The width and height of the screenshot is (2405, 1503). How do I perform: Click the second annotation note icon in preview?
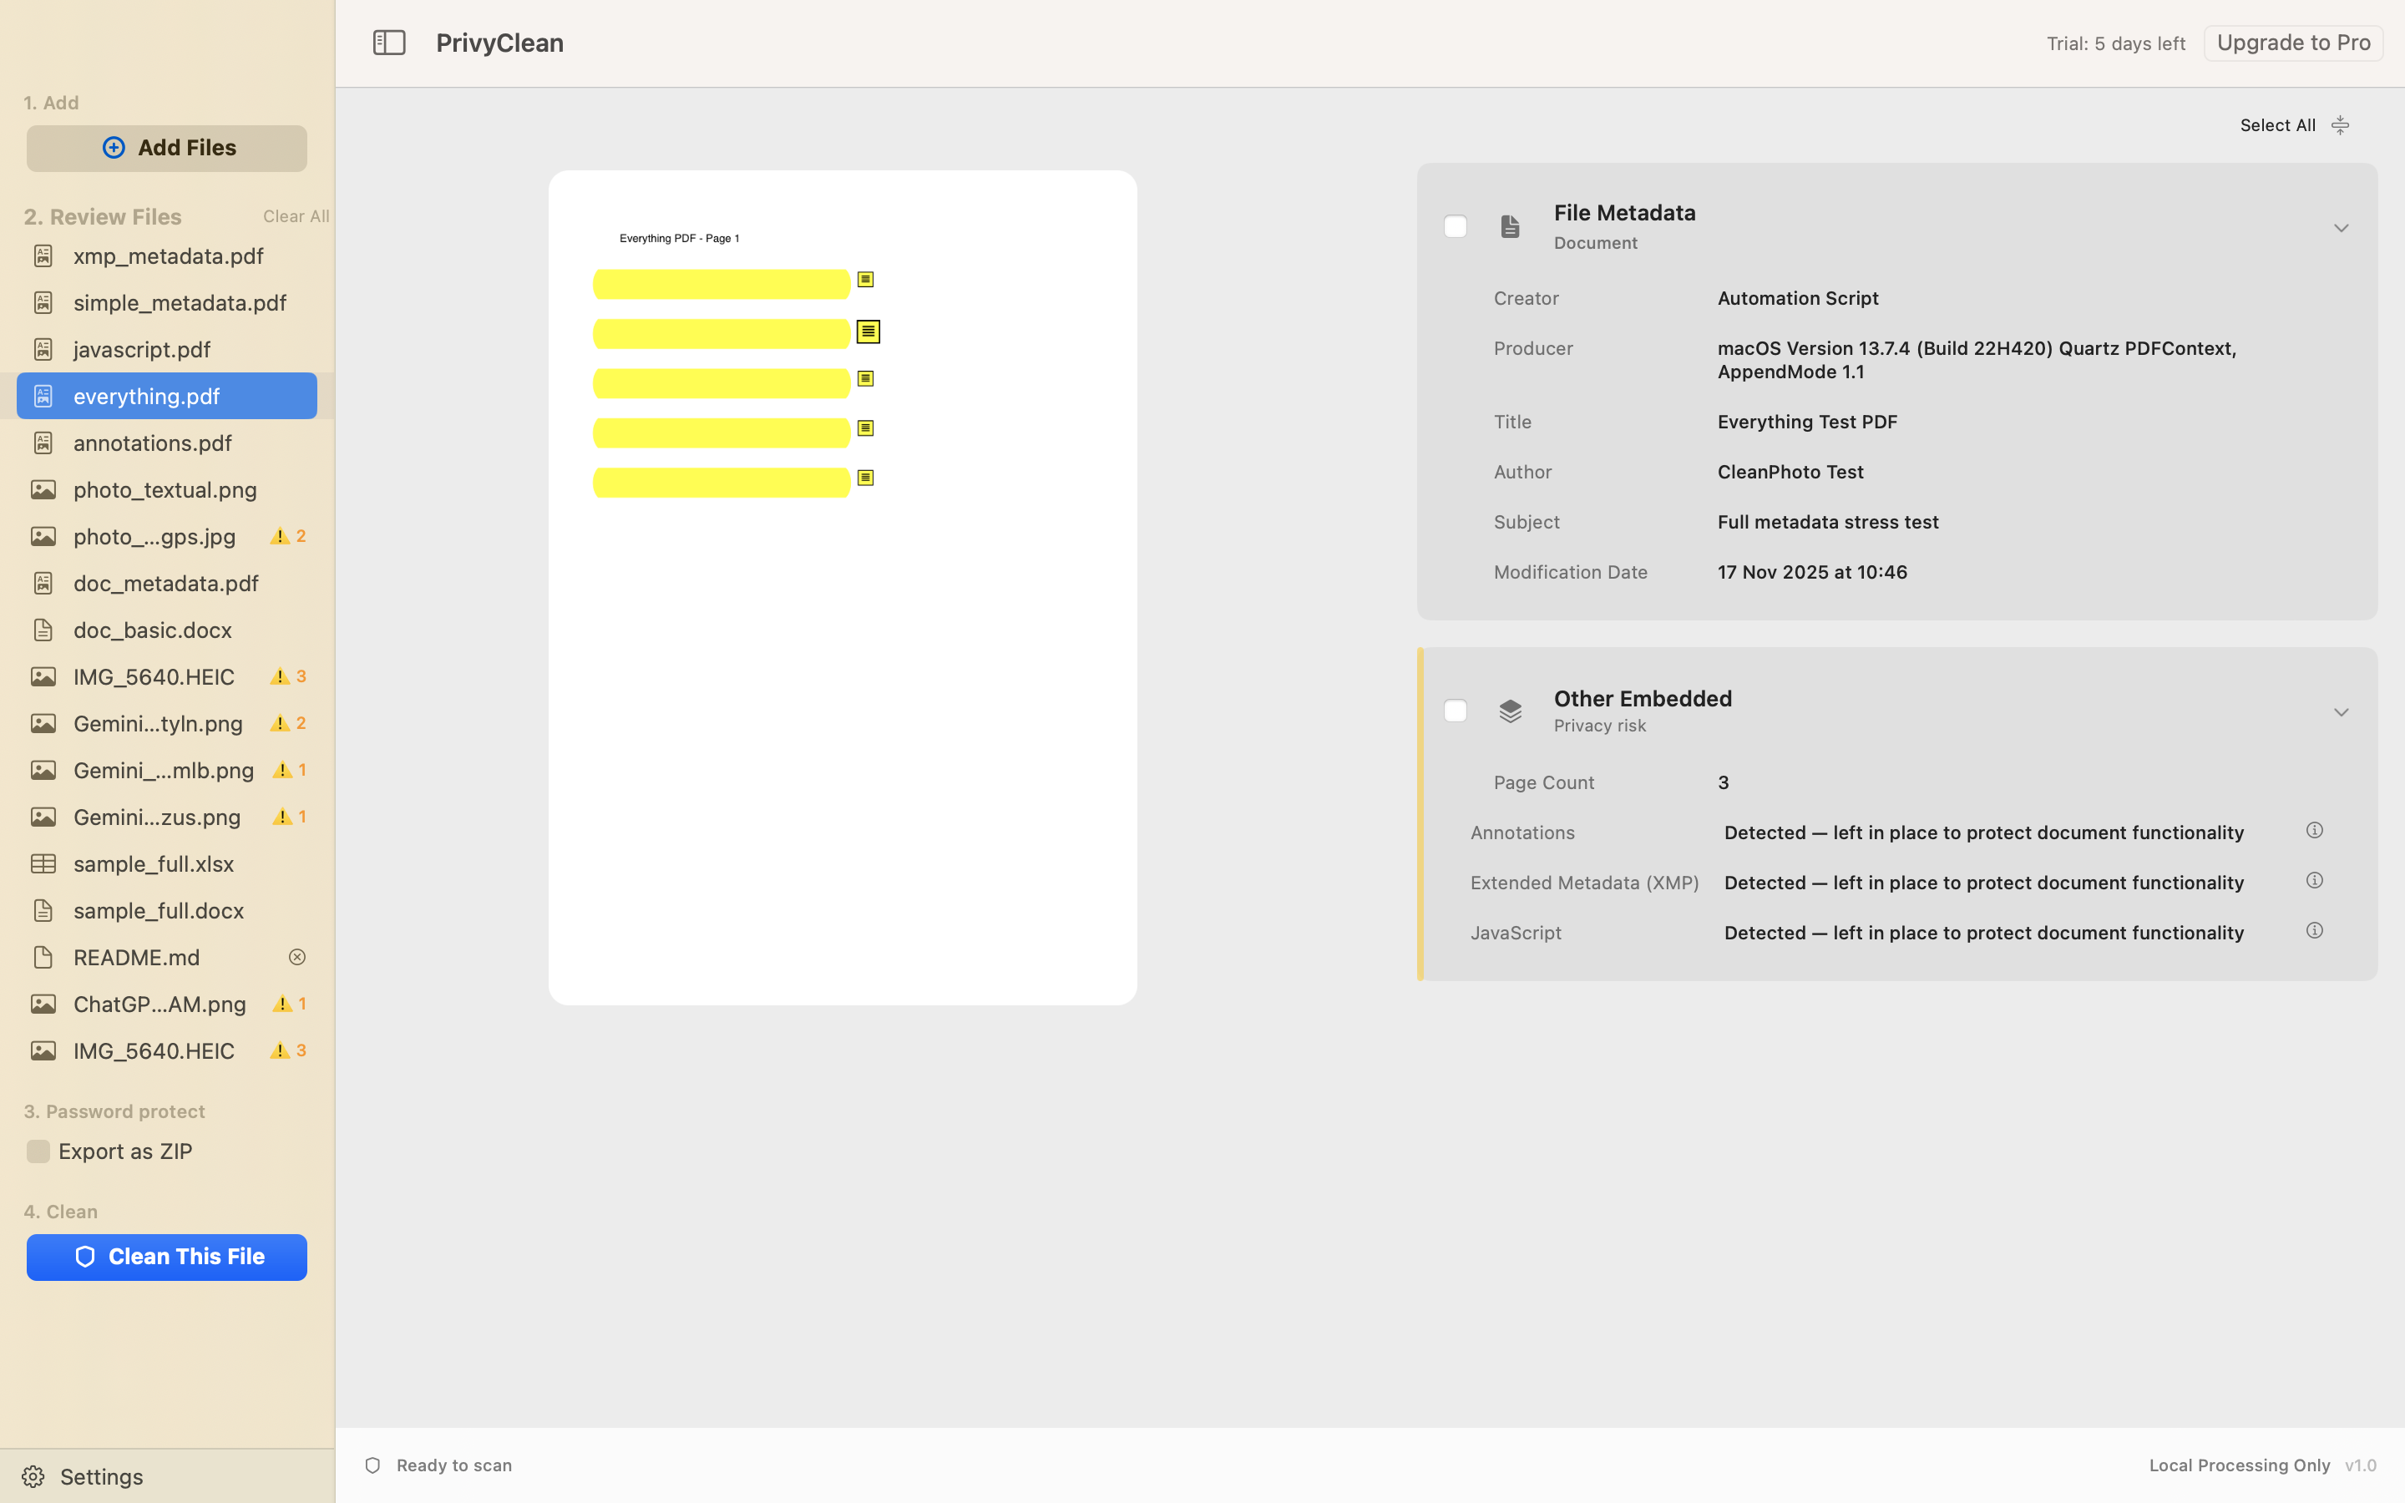(868, 332)
